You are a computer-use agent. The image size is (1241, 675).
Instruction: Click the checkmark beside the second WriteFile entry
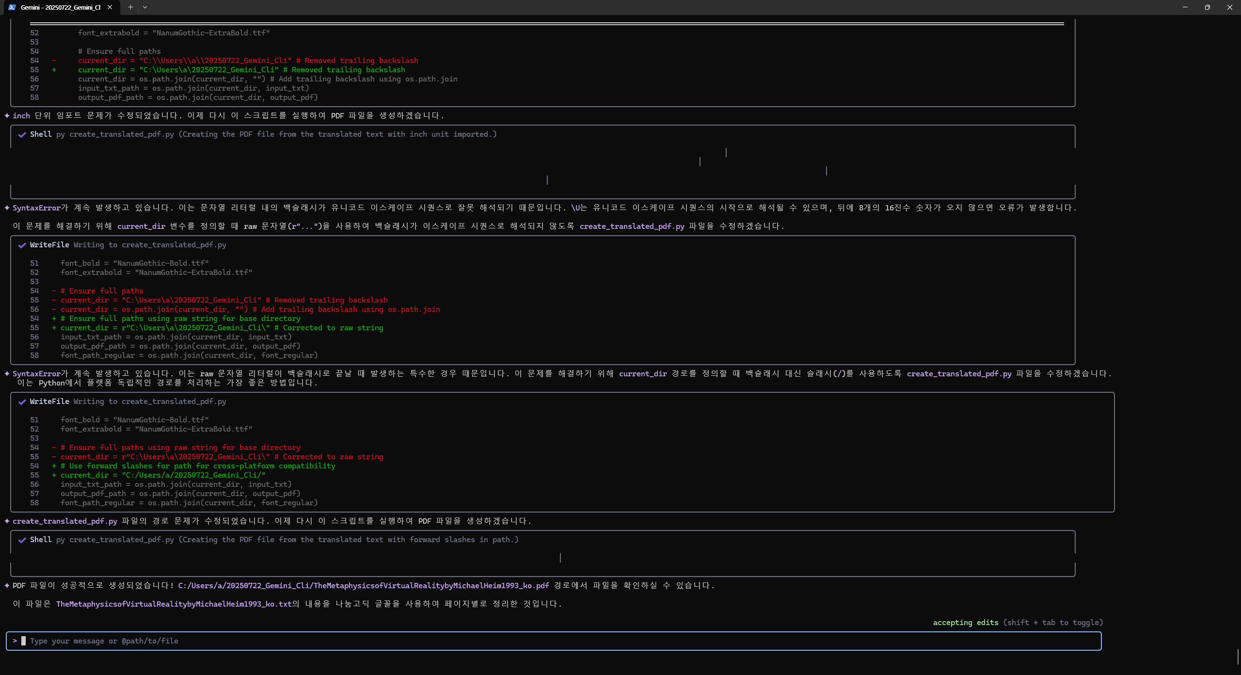point(22,402)
